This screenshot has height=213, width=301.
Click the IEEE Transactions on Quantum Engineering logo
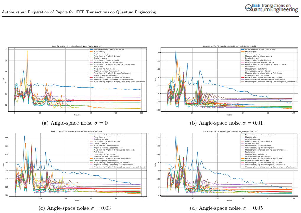[272, 8]
